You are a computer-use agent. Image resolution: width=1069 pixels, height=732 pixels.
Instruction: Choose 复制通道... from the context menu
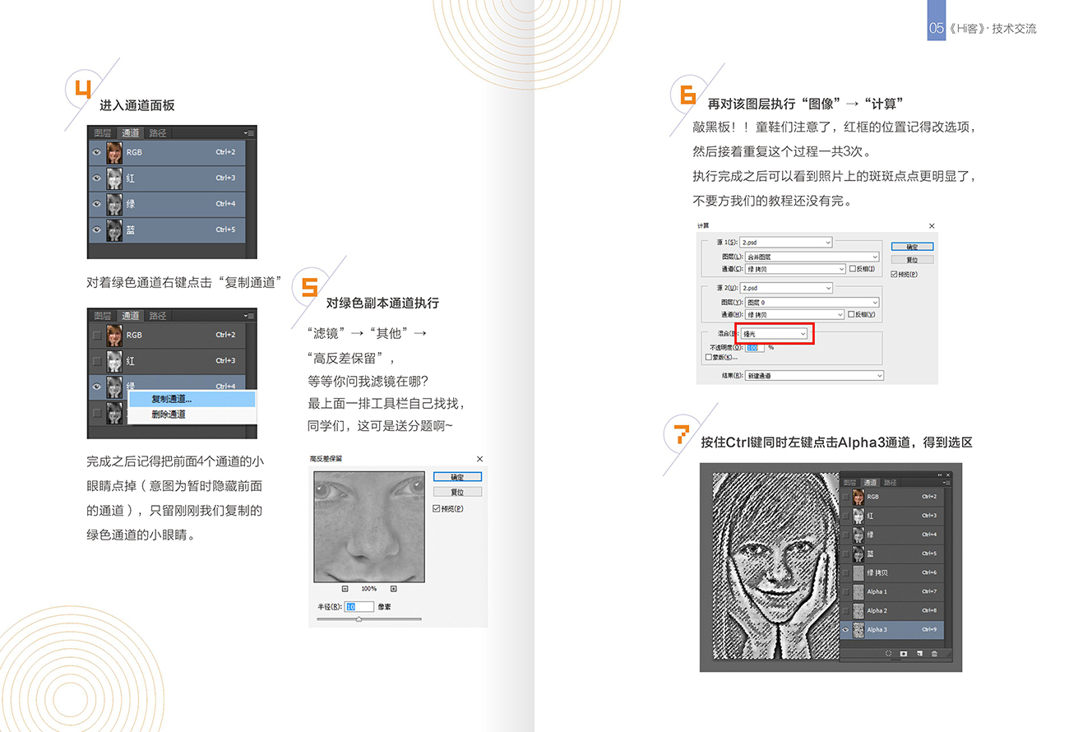point(192,399)
